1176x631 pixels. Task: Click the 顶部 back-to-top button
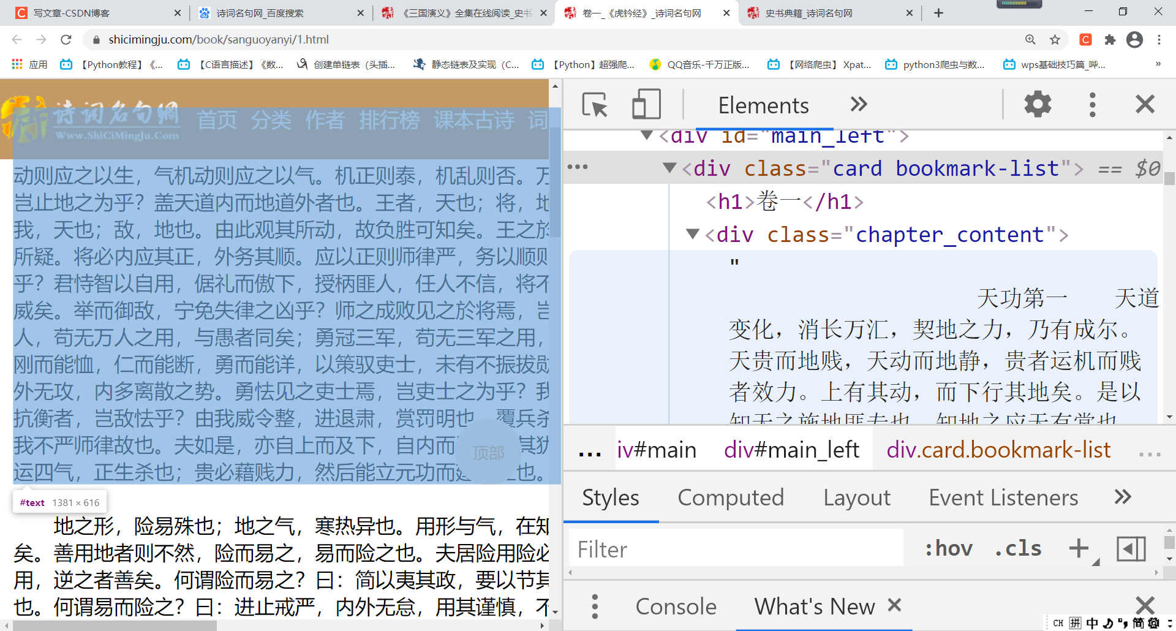click(488, 452)
